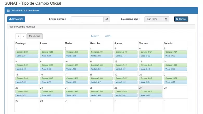Select Compra 3.350 on March 1
Viewport: 203px width, 114px height.
pos(27,52)
